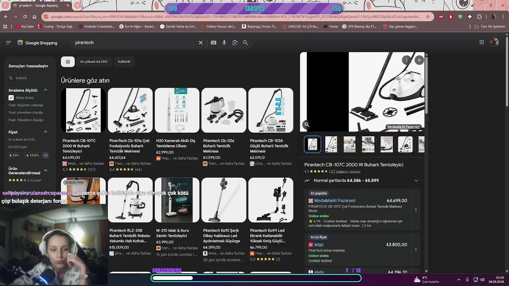Open the on-screen keyboard input tool

tap(214, 43)
